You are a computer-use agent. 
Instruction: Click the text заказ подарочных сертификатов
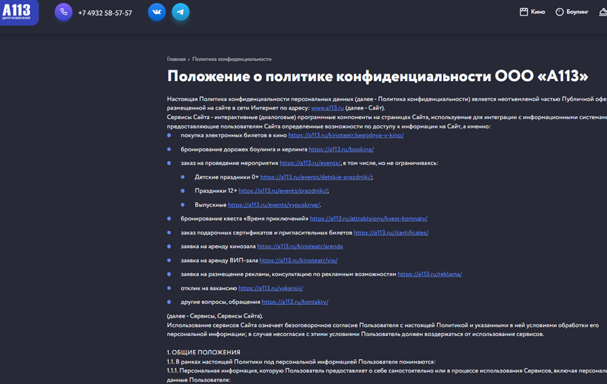tap(227, 233)
